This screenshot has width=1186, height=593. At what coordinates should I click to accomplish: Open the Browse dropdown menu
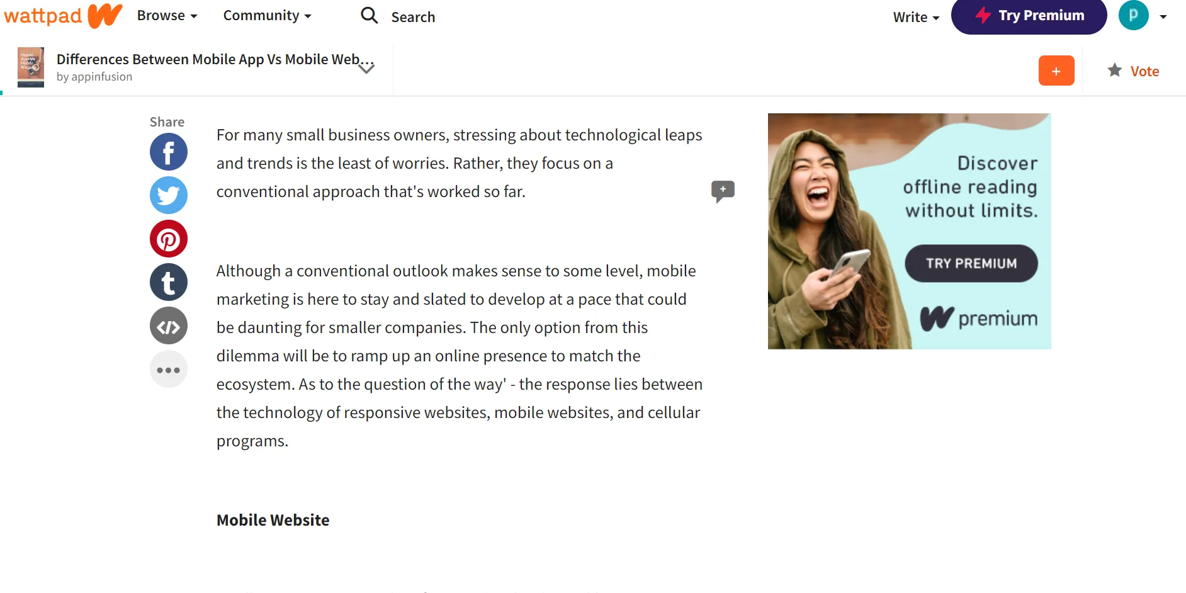pyautogui.click(x=167, y=16)
